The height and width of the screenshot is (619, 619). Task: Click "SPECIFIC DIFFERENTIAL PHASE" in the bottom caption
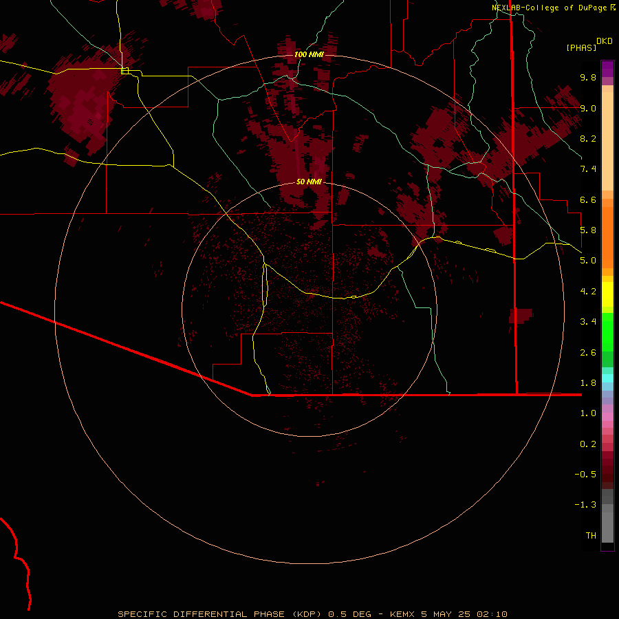(x=201, y=614)
